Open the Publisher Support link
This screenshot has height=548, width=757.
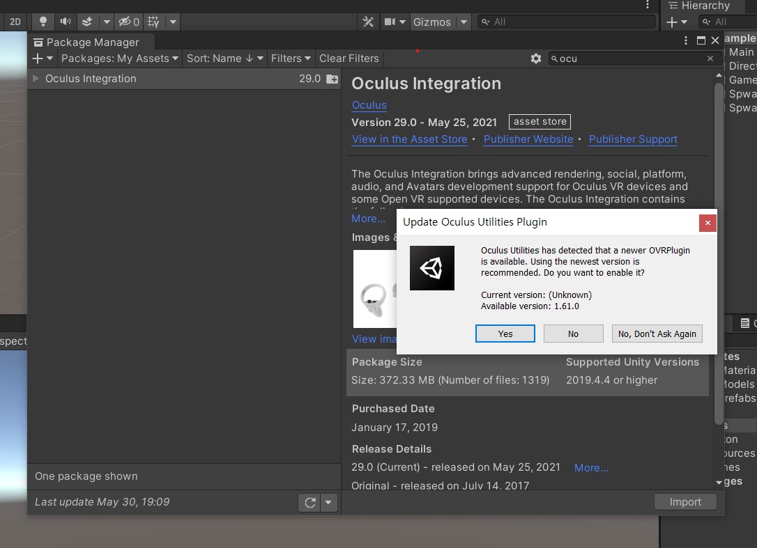(633, 139)
